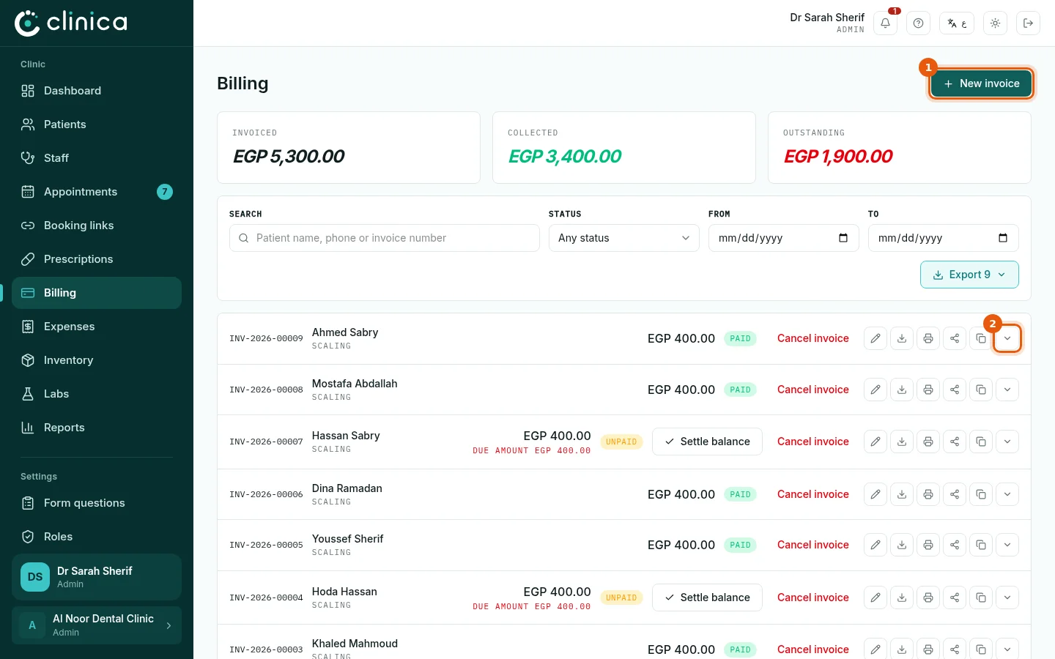Settle balance for Hoda Hassan
This screenshot has height=659, width=1055.
pos(707,597)
